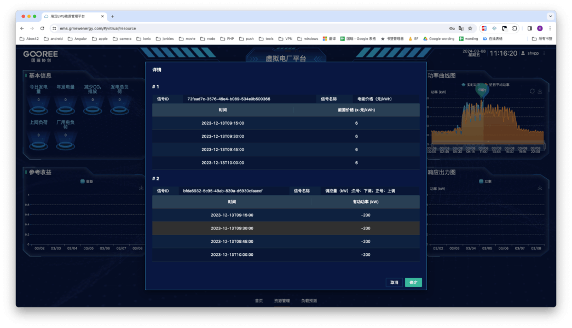The height and width of the screenshot is (328, 572).
Task: Download the 功率曲线图 chart image
Action: (540, 91)
